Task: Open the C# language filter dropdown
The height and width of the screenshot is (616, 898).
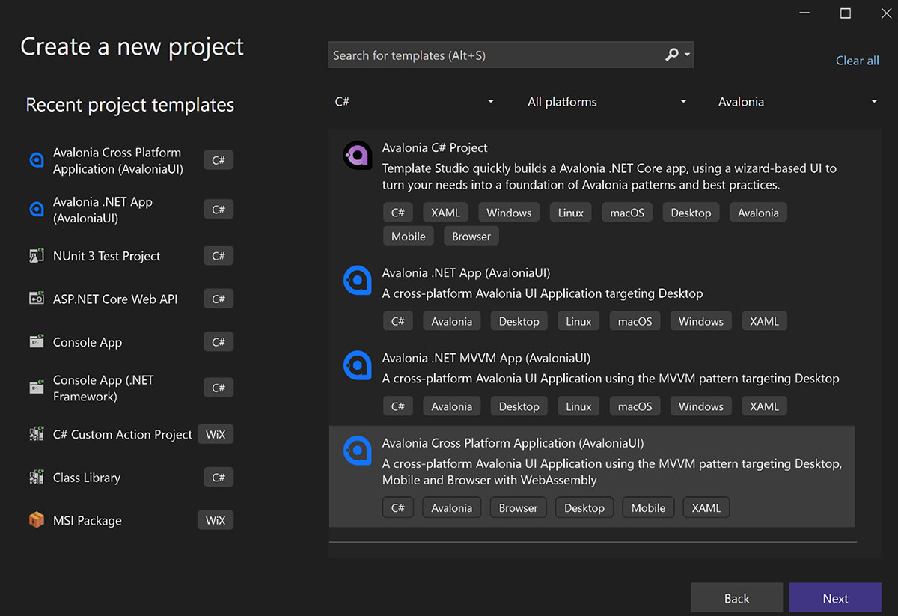Action: (x=414, y=102)
